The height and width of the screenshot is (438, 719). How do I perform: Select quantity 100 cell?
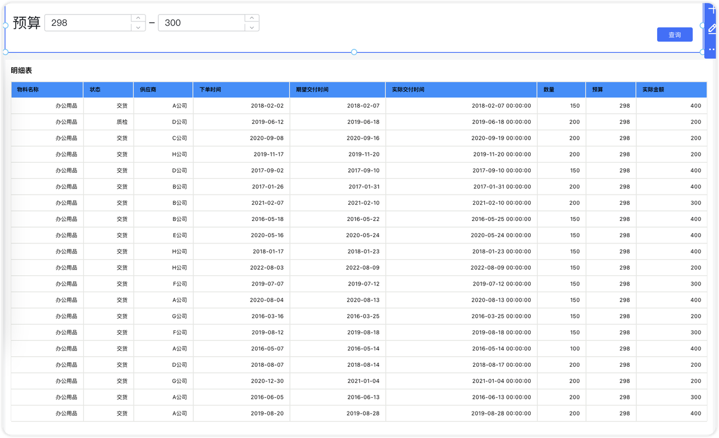tap(561, 349)
